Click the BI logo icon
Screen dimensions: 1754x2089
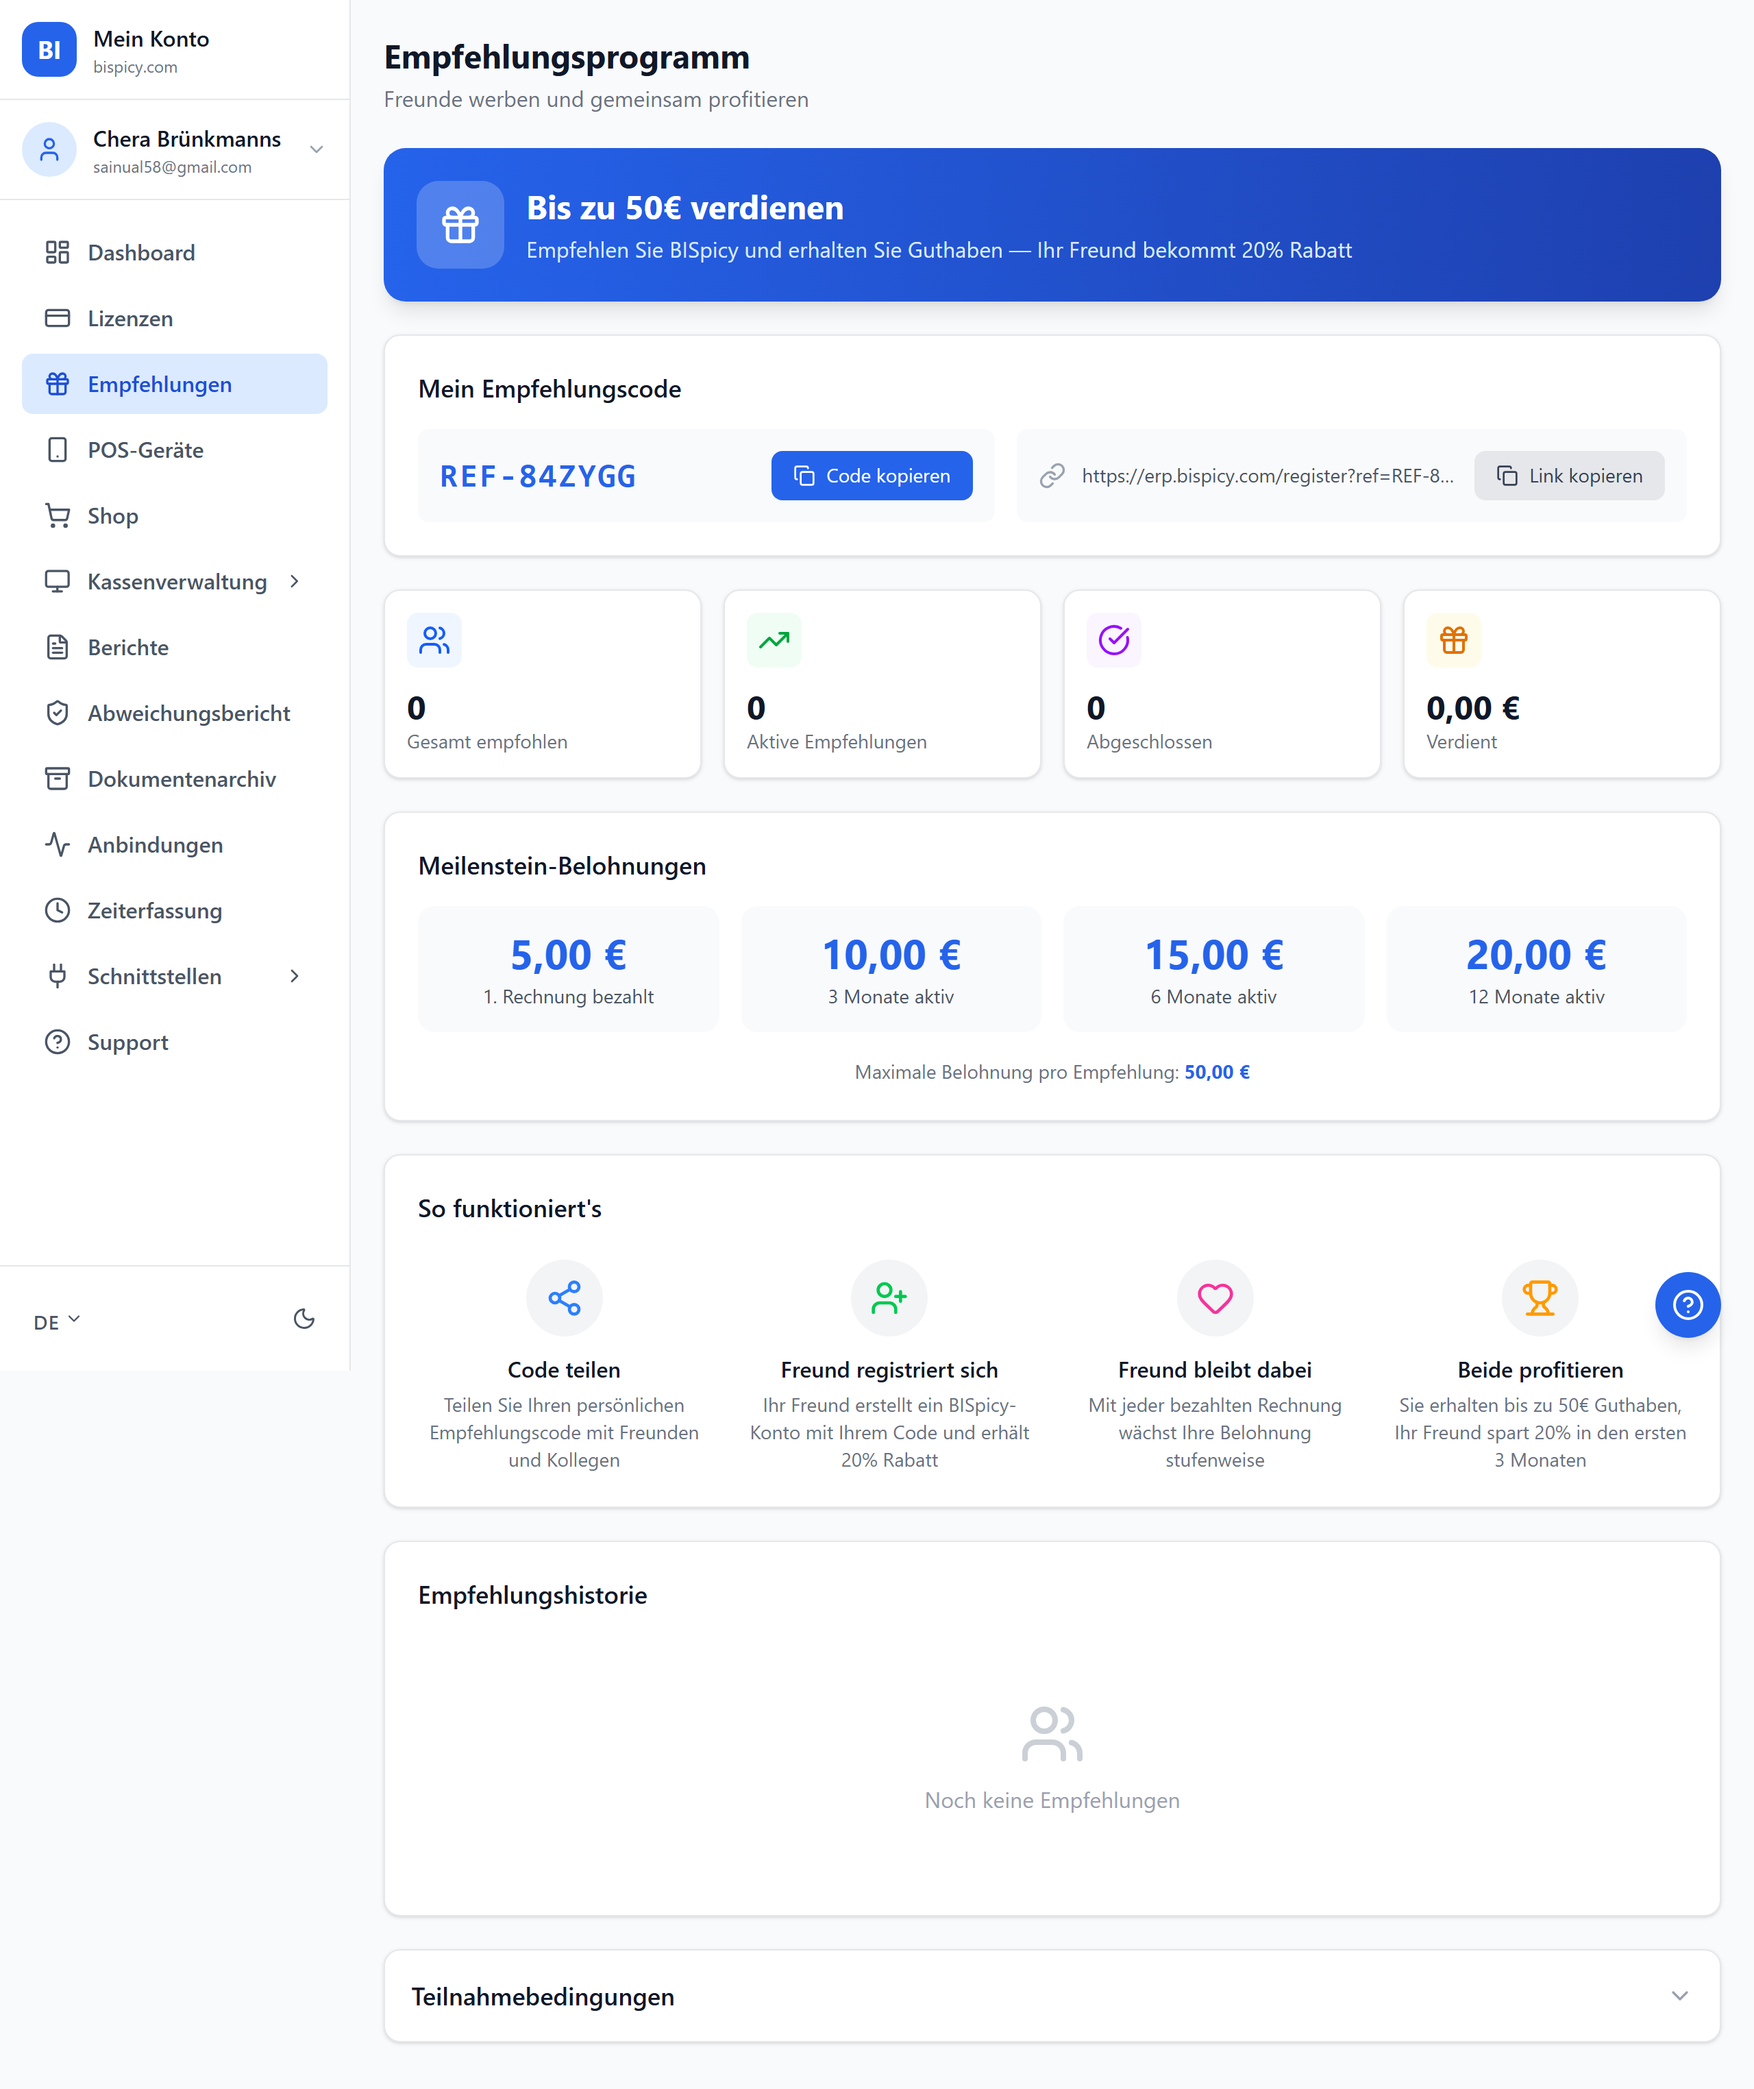coord(49,50)
